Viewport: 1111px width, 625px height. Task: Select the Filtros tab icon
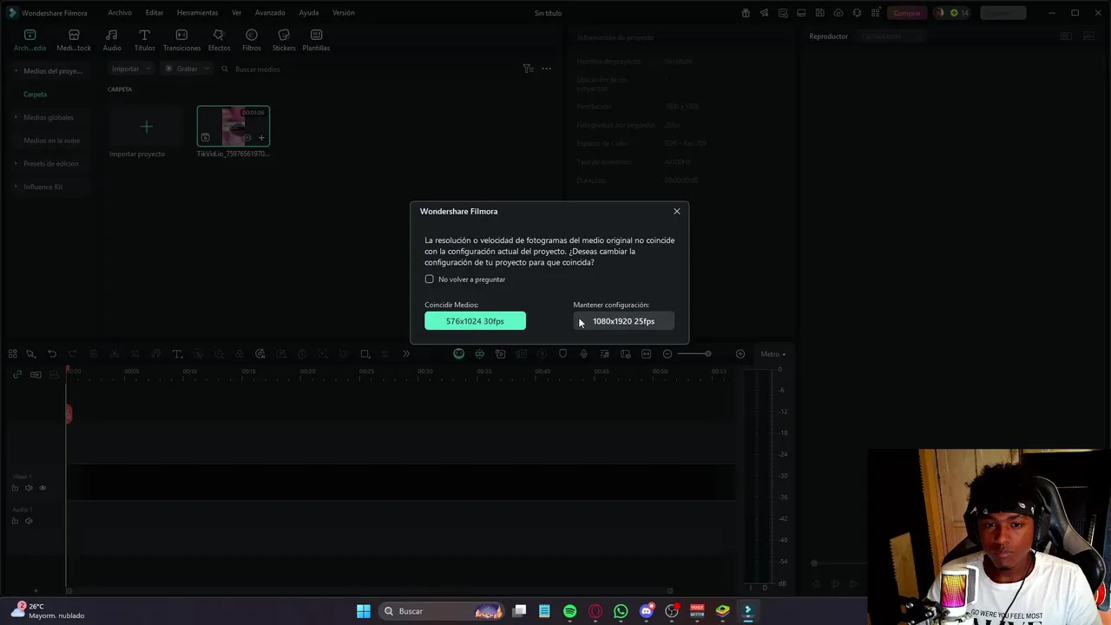252,40
